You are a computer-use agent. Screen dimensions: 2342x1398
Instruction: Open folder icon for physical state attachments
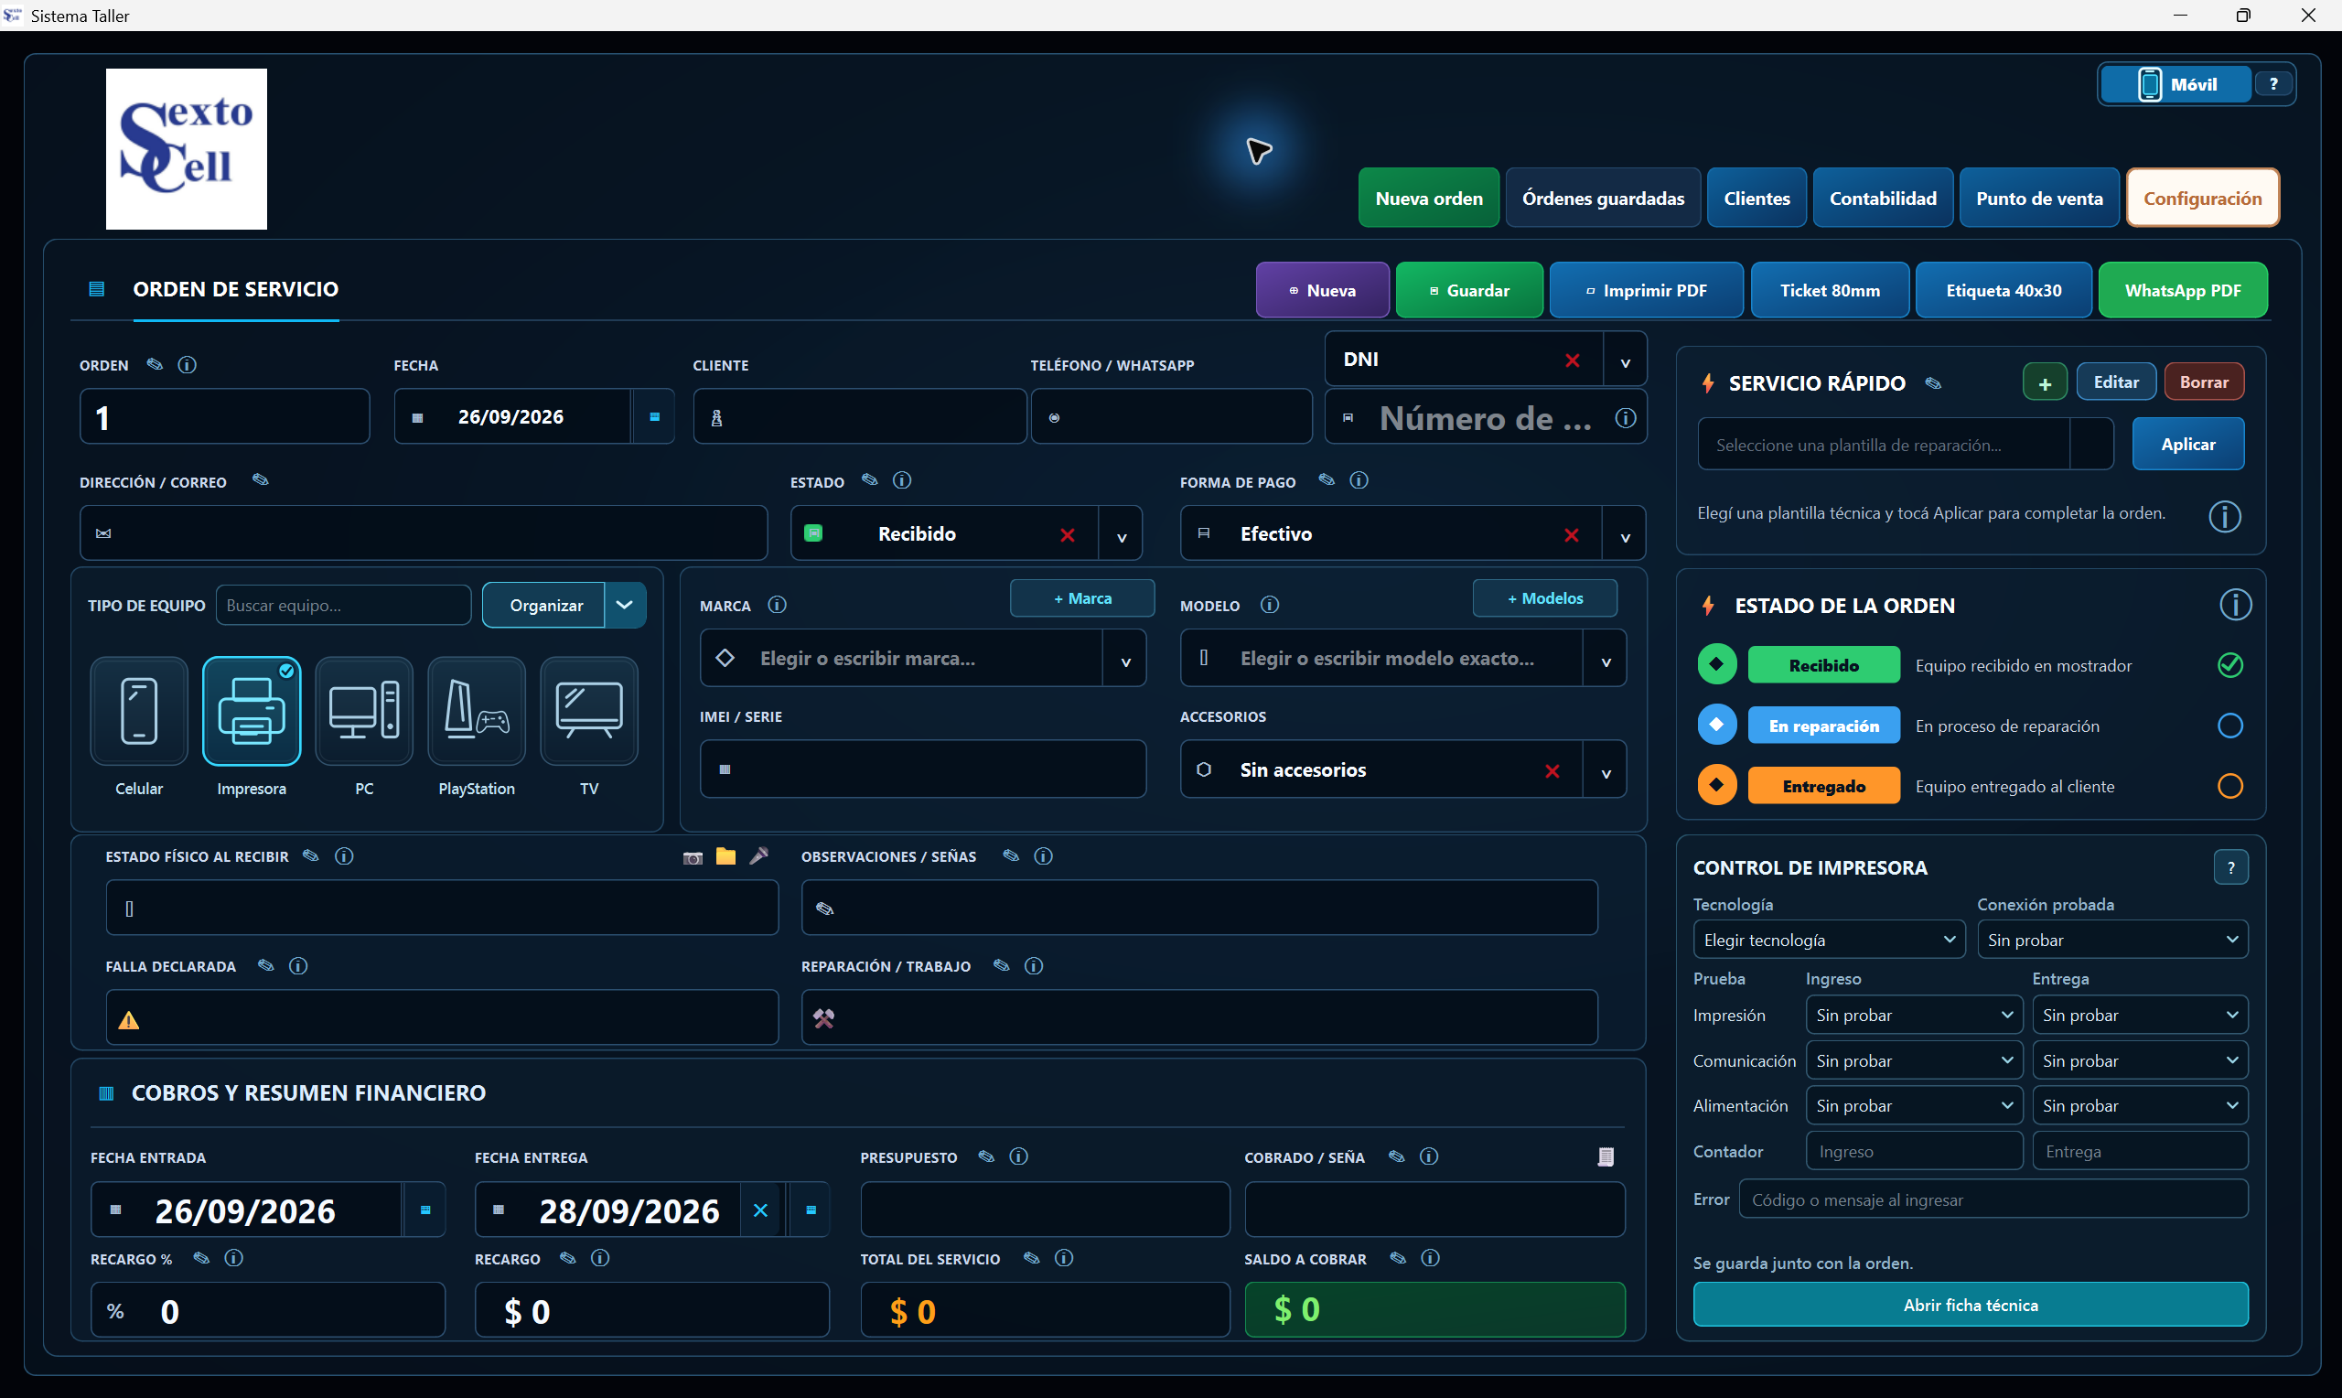[x=725, y=856]
